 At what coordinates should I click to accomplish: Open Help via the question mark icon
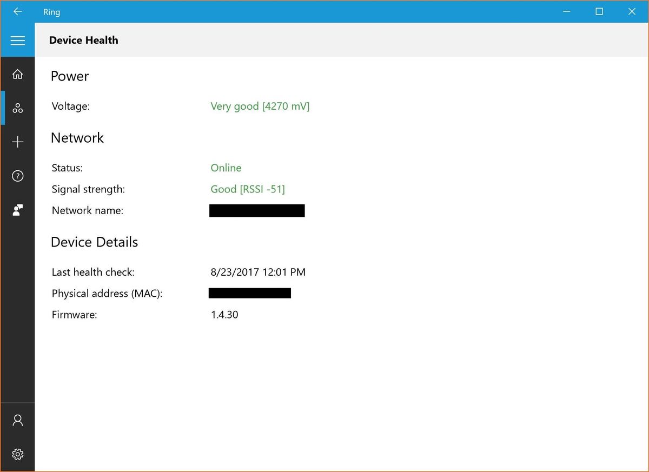[x=18, y=176]
